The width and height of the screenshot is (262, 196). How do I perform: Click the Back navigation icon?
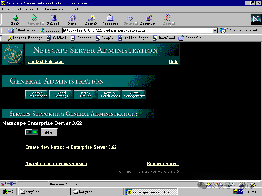(15, 20)
